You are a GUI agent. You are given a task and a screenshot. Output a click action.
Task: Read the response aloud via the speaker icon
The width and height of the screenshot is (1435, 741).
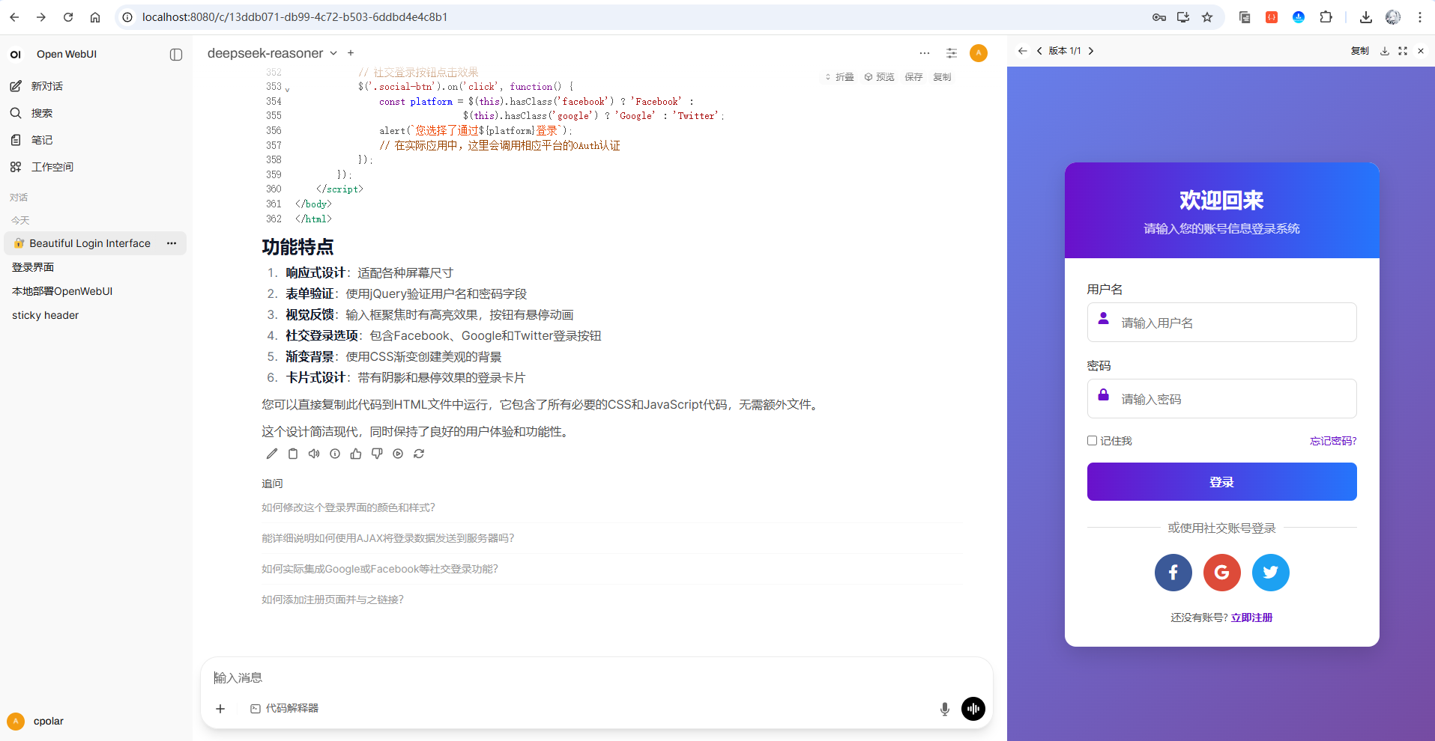(314, 454)
